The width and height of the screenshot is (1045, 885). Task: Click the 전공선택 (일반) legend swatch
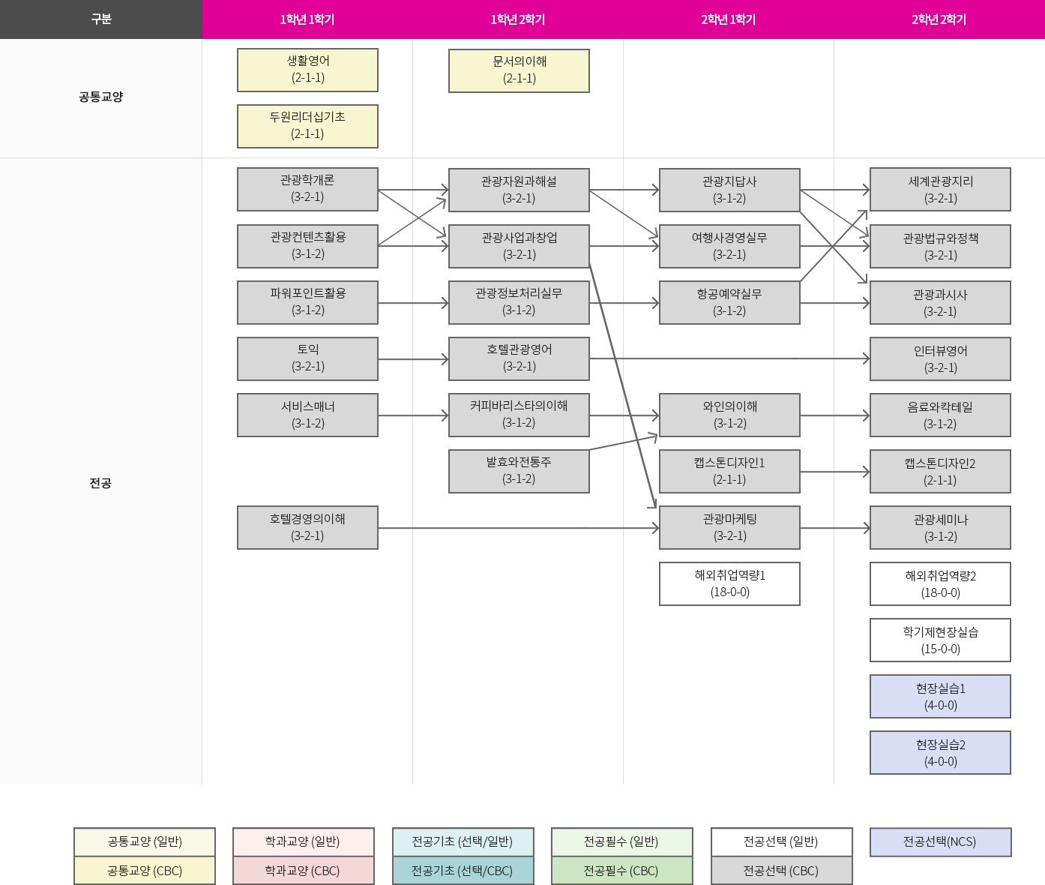782,841
